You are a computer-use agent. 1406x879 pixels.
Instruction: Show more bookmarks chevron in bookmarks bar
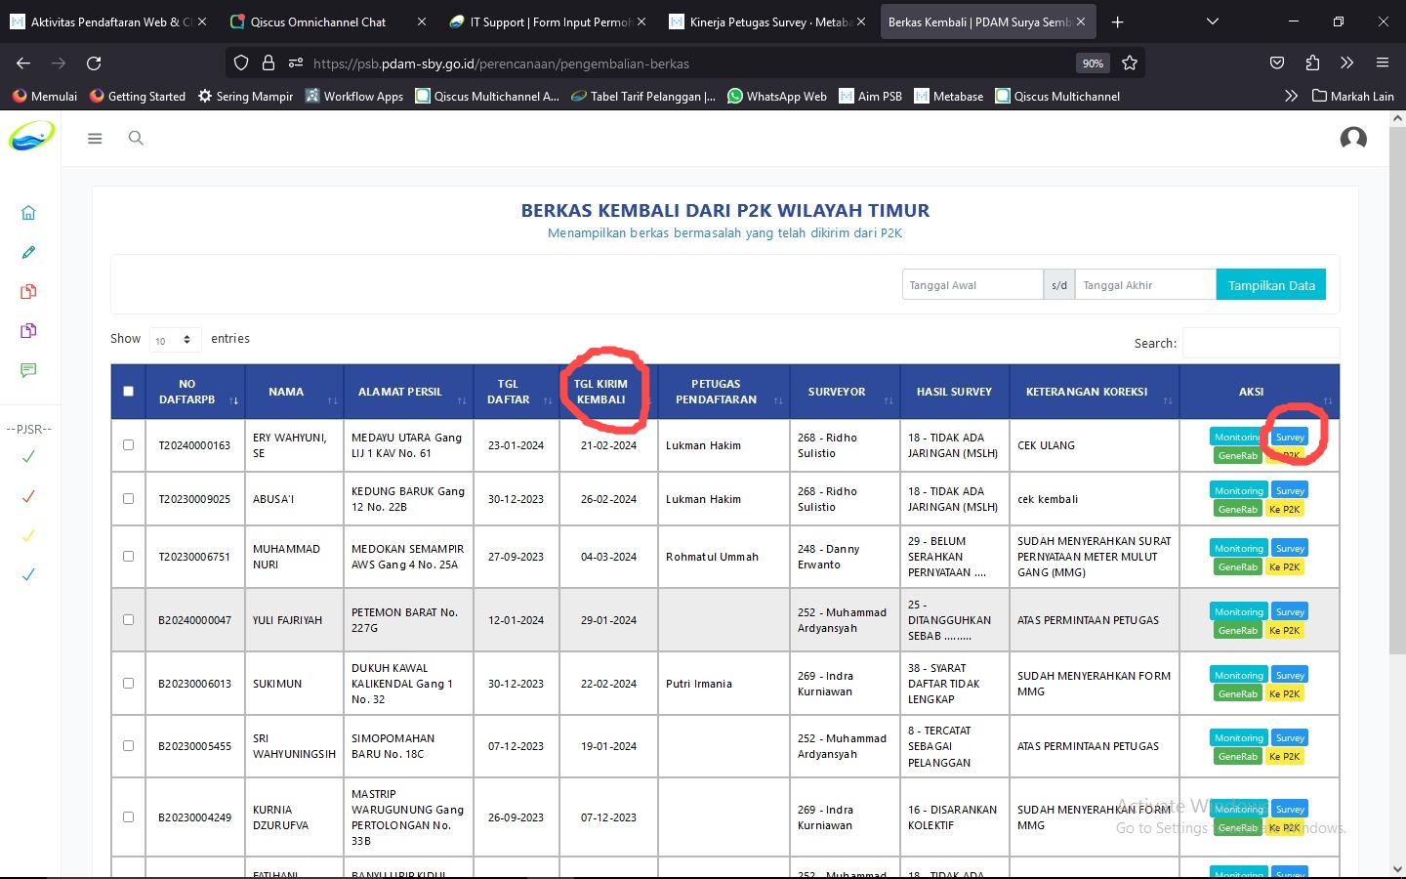(x=1291, y=96)
